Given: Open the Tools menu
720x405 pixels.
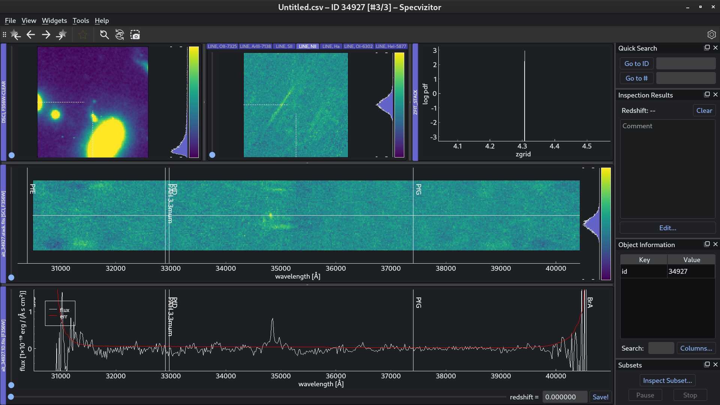Looking at the screenshot, I should (81, 21).
